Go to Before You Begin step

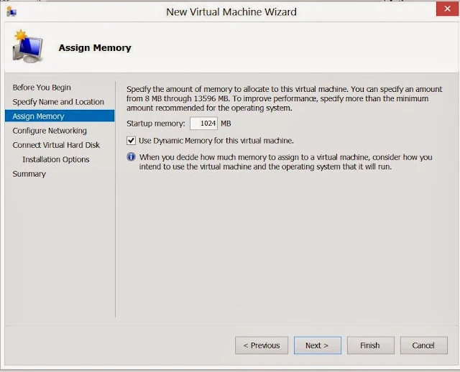[x=42, y=88]
